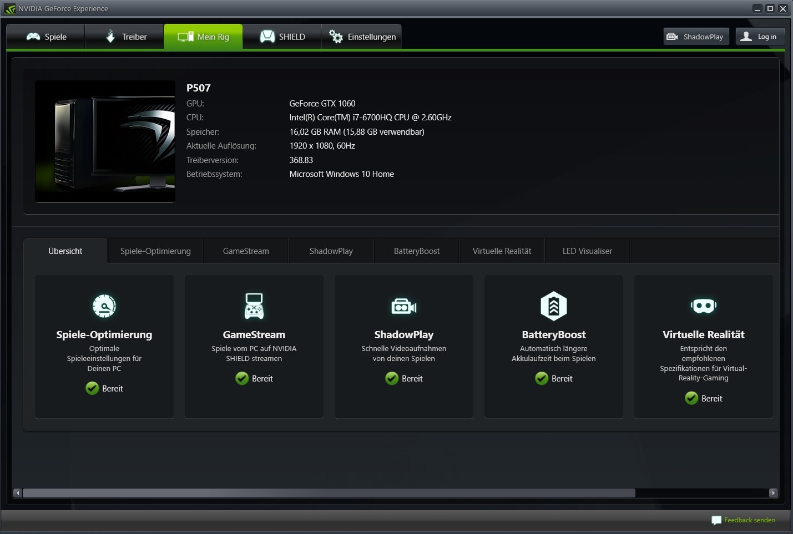The height and width of the screenshot is (534, 793).
Task: Click the gamepad icon on the Spiele tab
Action: point(33,37)
